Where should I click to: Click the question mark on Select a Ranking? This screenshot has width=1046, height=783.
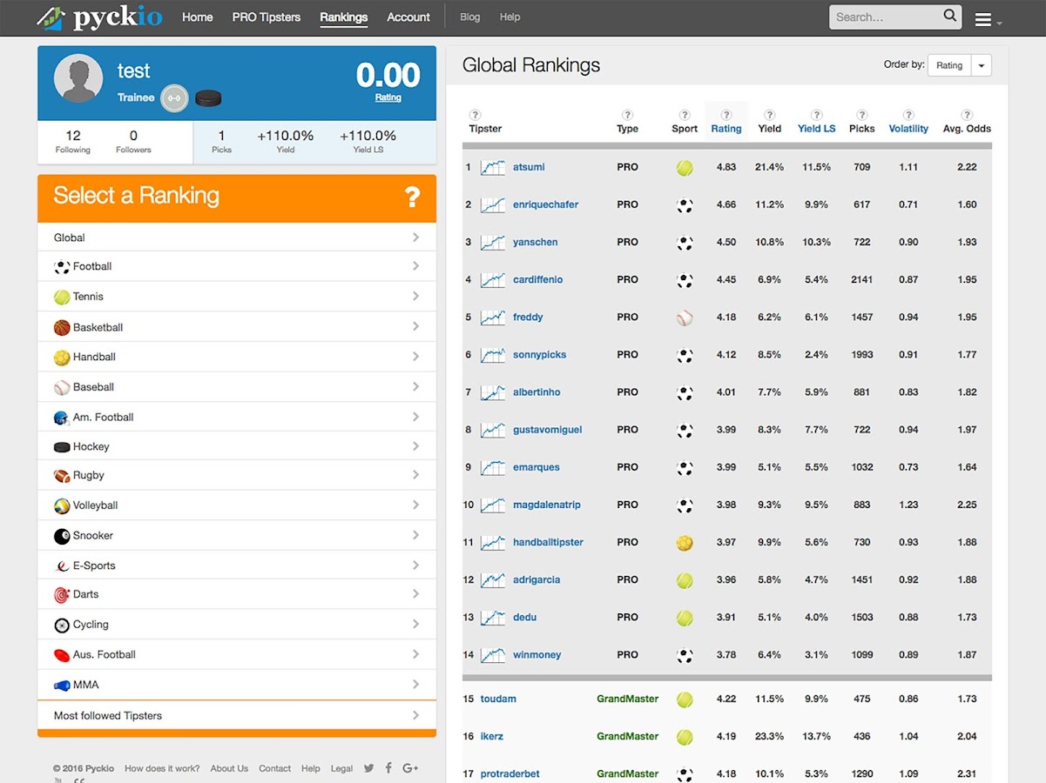click(413, 197)
